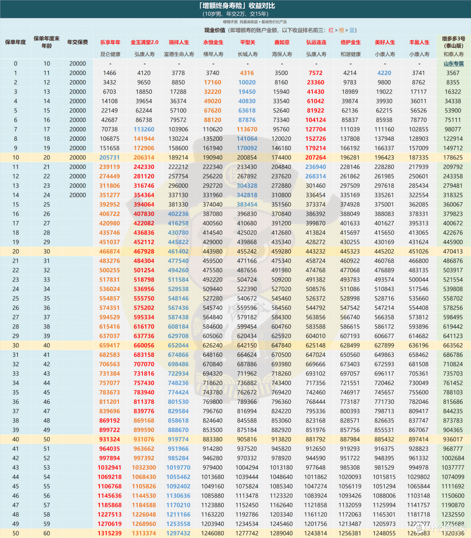Select the 保单年度末年龄 column header
Image resolution: width=471 pixels, height=538 pixels.
pyautogui.click(x=47, y=42)
